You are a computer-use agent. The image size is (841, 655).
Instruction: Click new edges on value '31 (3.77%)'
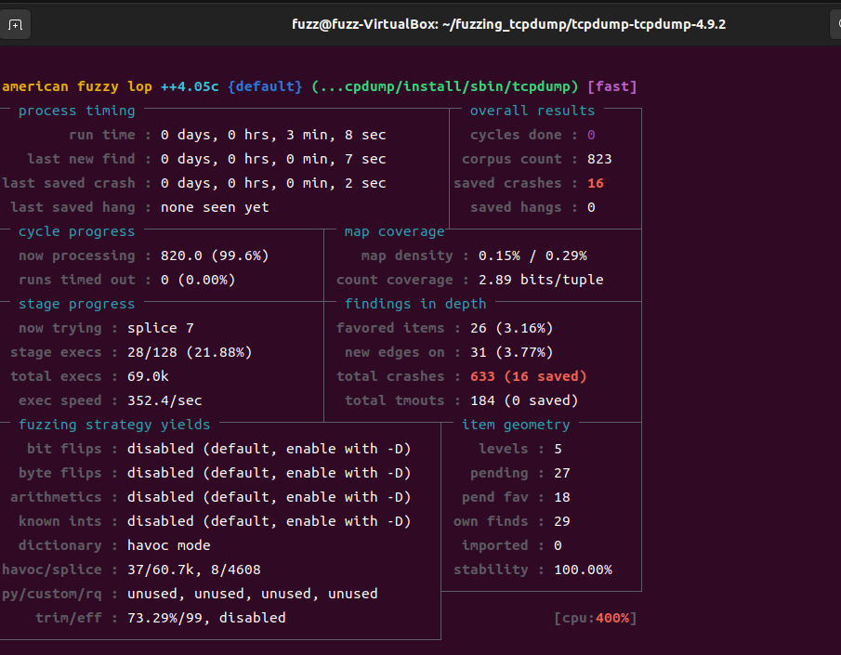pos(512,352)
